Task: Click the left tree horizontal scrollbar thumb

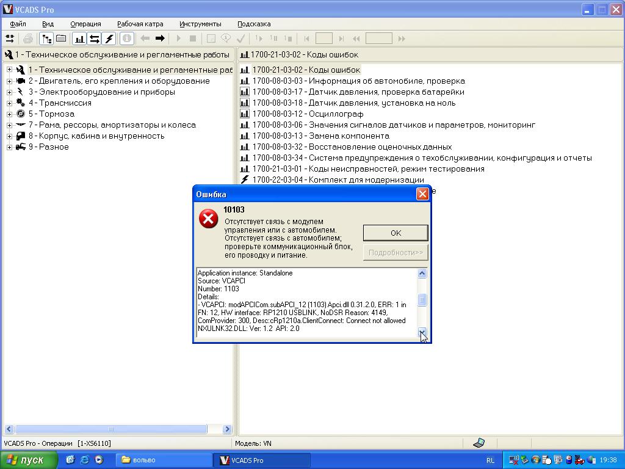Action: tap(111, 429)
